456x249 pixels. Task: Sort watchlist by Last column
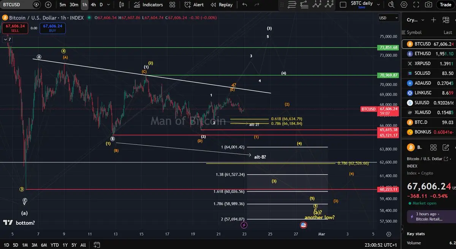pyautogui.click(x=448, y=33)
